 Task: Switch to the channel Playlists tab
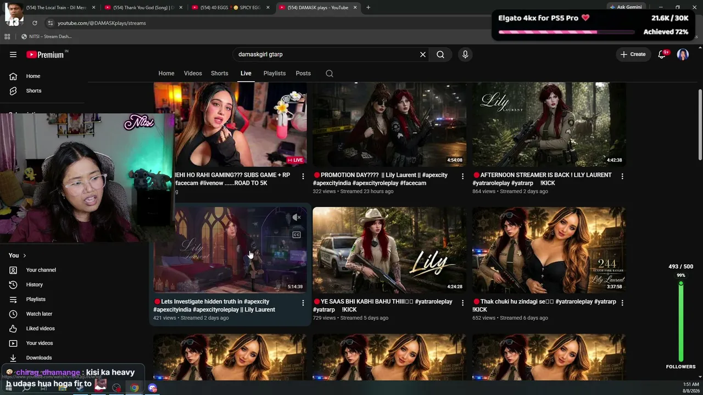pyautogui.click(x=275, y=74)
